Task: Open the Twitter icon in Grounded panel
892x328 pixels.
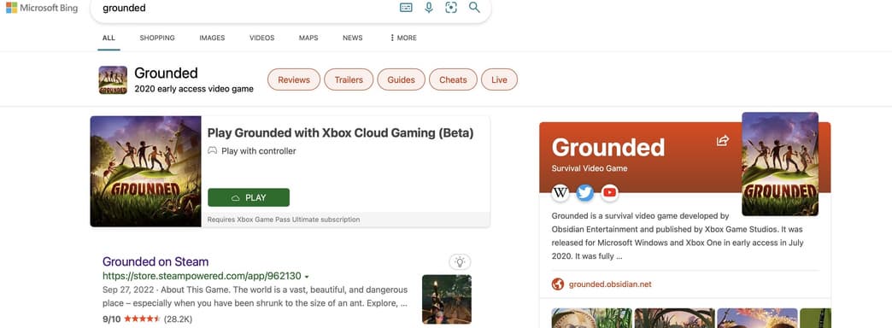Action: click(584, 193)
